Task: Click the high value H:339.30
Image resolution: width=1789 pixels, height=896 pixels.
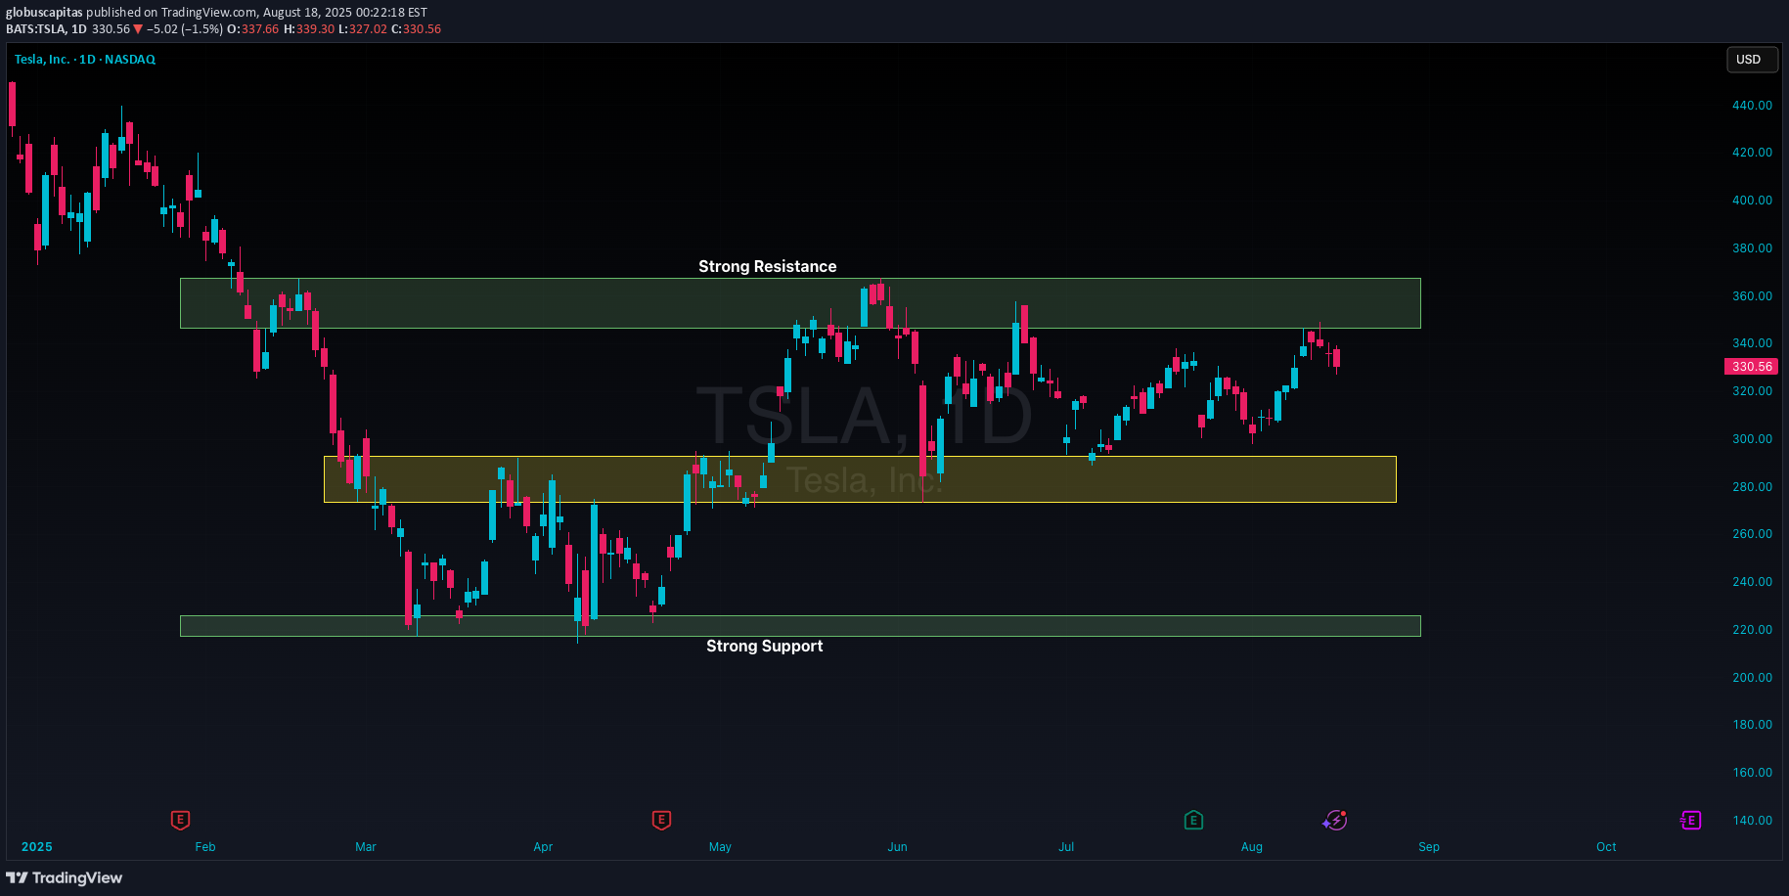Action: point(309,29)
